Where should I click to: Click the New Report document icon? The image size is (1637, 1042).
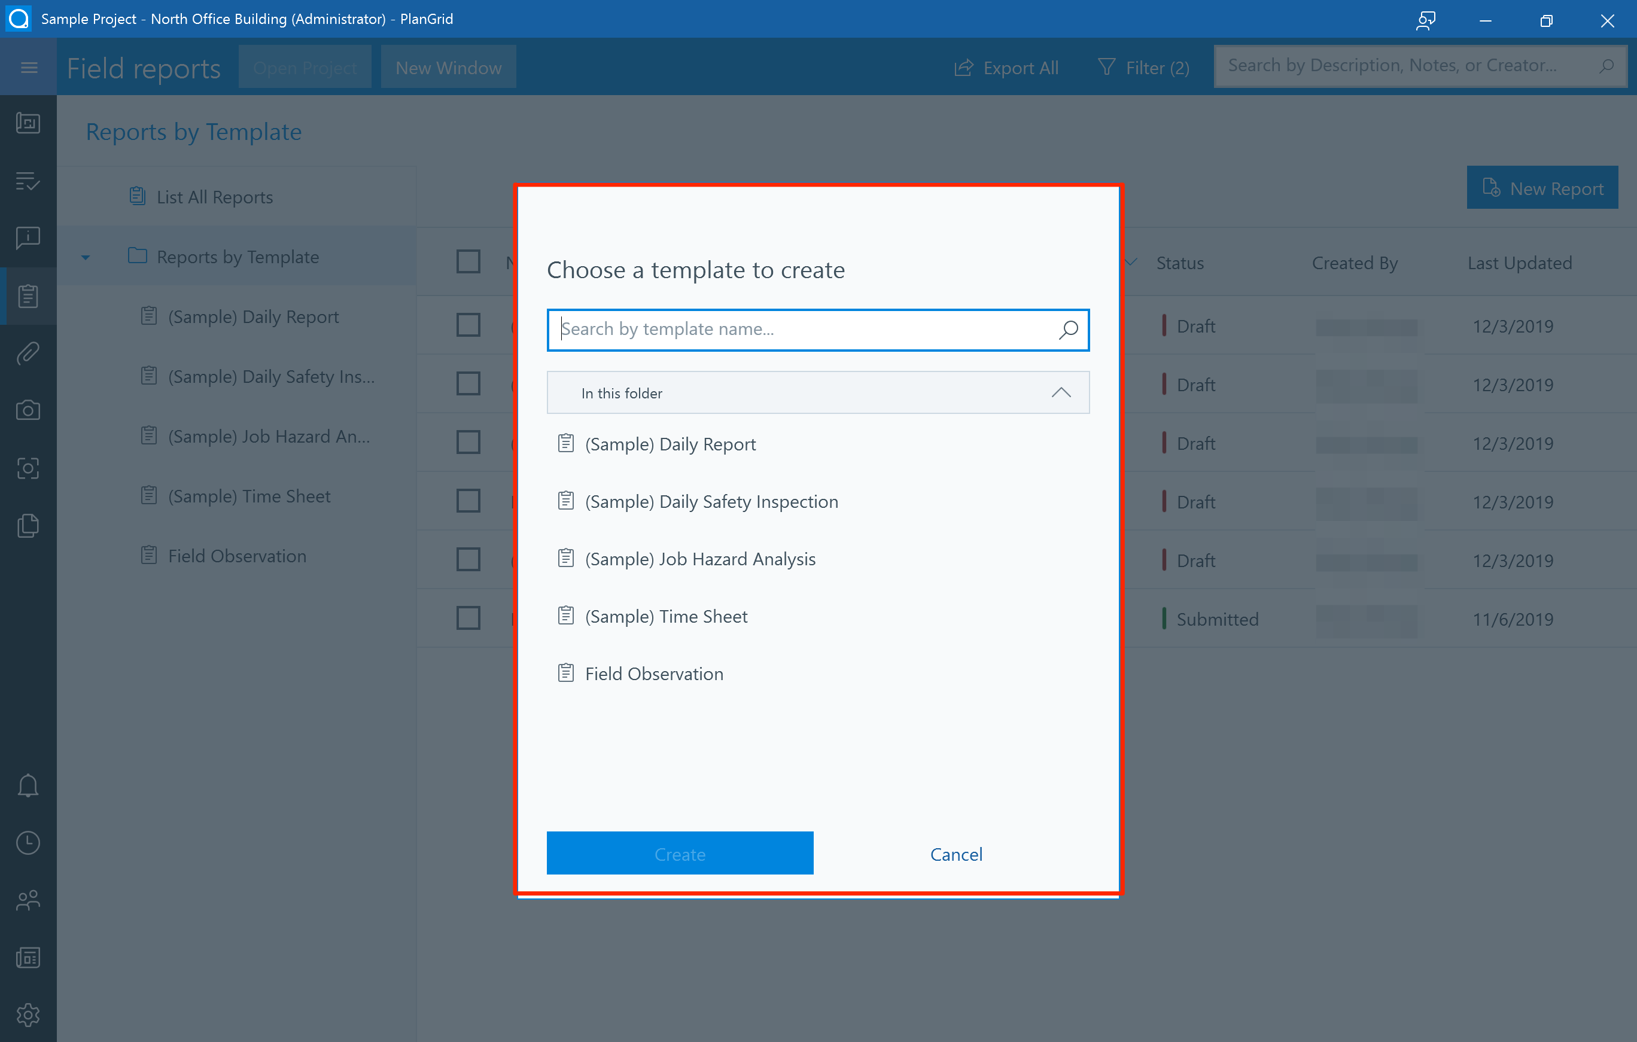[x=1491, y=188]
